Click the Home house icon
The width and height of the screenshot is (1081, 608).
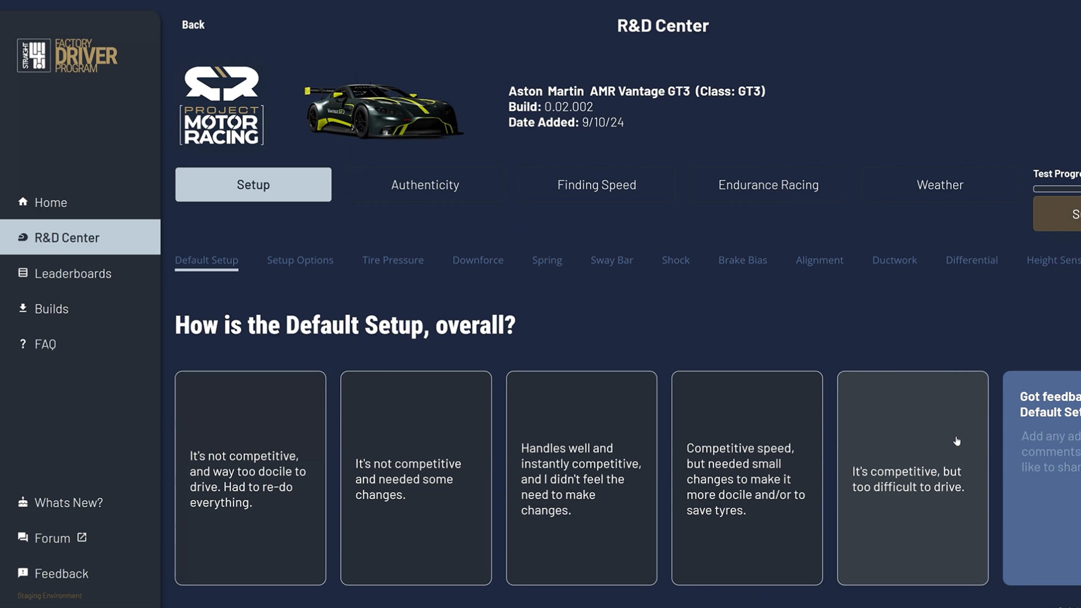23,202
